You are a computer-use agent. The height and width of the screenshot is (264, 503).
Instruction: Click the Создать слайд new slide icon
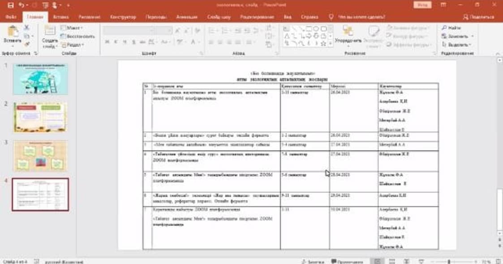pos(50,32)
